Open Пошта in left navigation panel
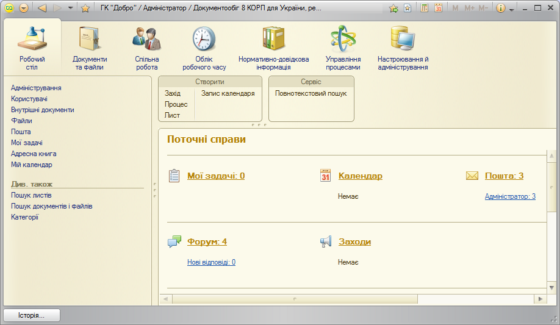Image resolution: width=560 pixels, height=325 pixels. point(21,132)
